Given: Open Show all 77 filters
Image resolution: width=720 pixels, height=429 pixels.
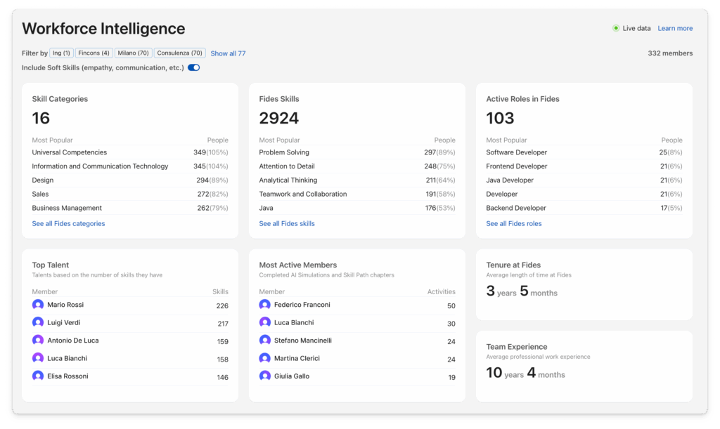Looking at the screenshot, I should tap(228, 53).
